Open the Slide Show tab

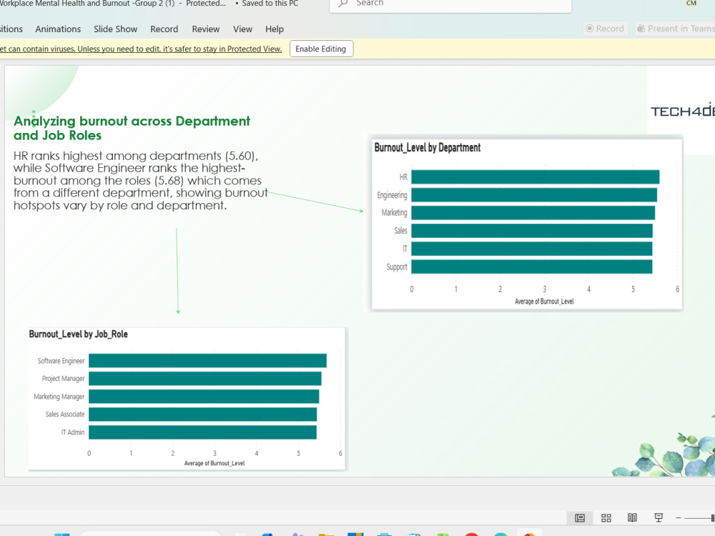(115, 29)
